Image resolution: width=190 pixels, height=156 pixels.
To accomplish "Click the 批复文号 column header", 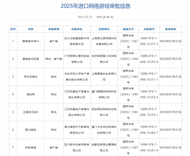I will pyautogui.click(x=128, y=29).
